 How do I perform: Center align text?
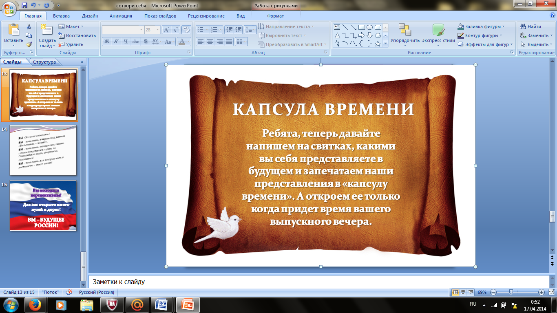tap(210, 42)
